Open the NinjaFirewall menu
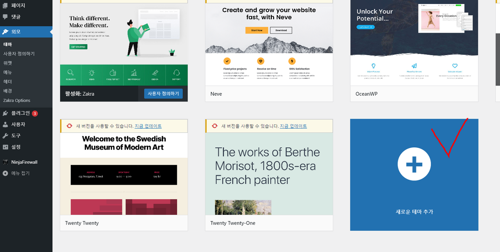The height and width of the screenshot is (252, 500). (26, 162)
